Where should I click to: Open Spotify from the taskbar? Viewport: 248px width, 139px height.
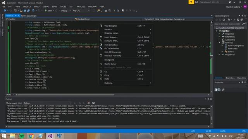coord(22,136)
